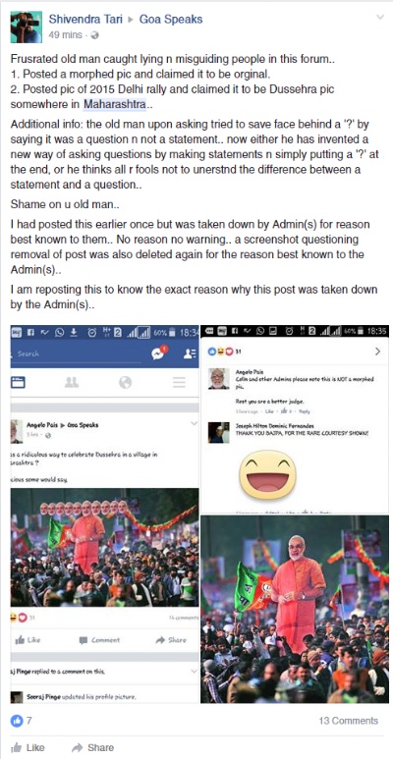
Task: Open the right embedded crowd rally photo
Action: pyautogui.click(x=295, y=609)
